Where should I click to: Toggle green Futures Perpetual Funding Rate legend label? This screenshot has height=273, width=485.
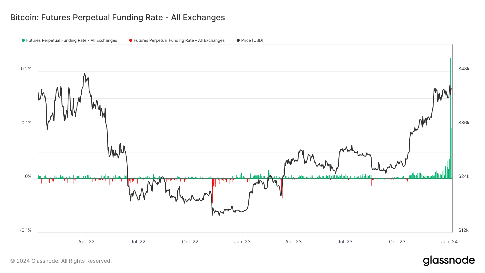coord(72,40)
